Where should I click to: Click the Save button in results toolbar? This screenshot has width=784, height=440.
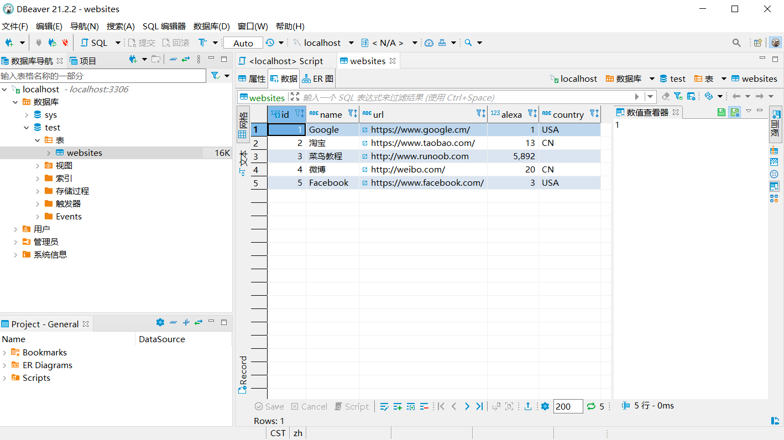pyautogui.click(x=269, y=406)
